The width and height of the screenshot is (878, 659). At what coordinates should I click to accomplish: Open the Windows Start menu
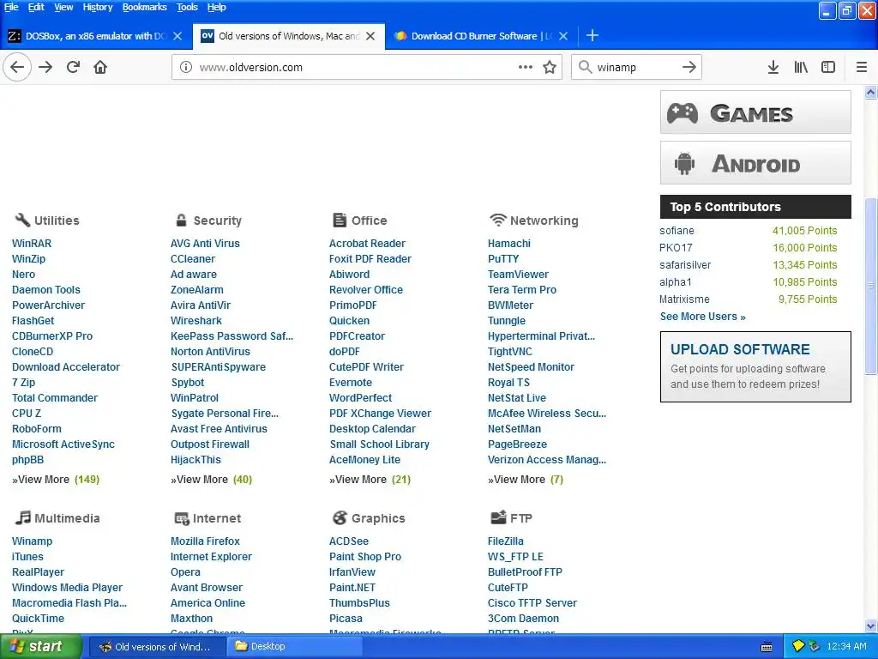tap(40, 646)
